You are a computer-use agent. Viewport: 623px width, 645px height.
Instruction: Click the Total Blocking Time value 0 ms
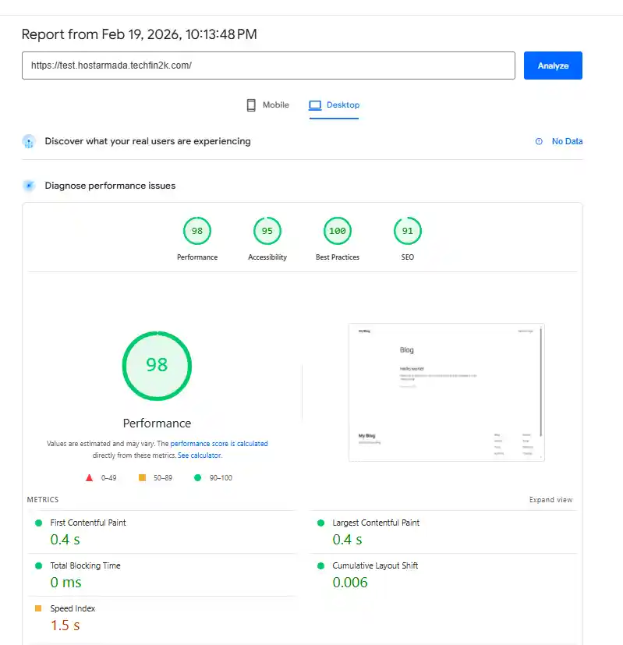(x=65, y=583)
